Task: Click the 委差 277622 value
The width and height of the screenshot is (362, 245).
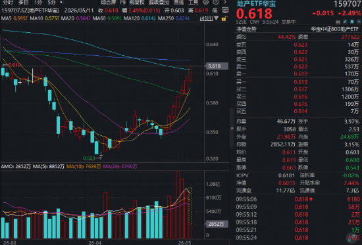Action: click(x=350, y=37)
